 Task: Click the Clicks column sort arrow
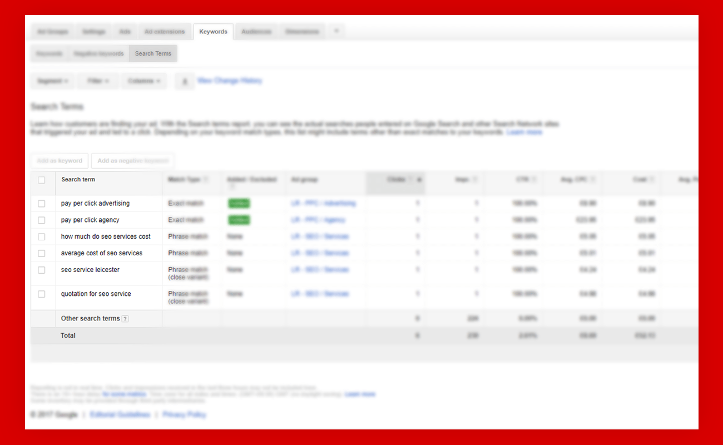tap(419, 180)
